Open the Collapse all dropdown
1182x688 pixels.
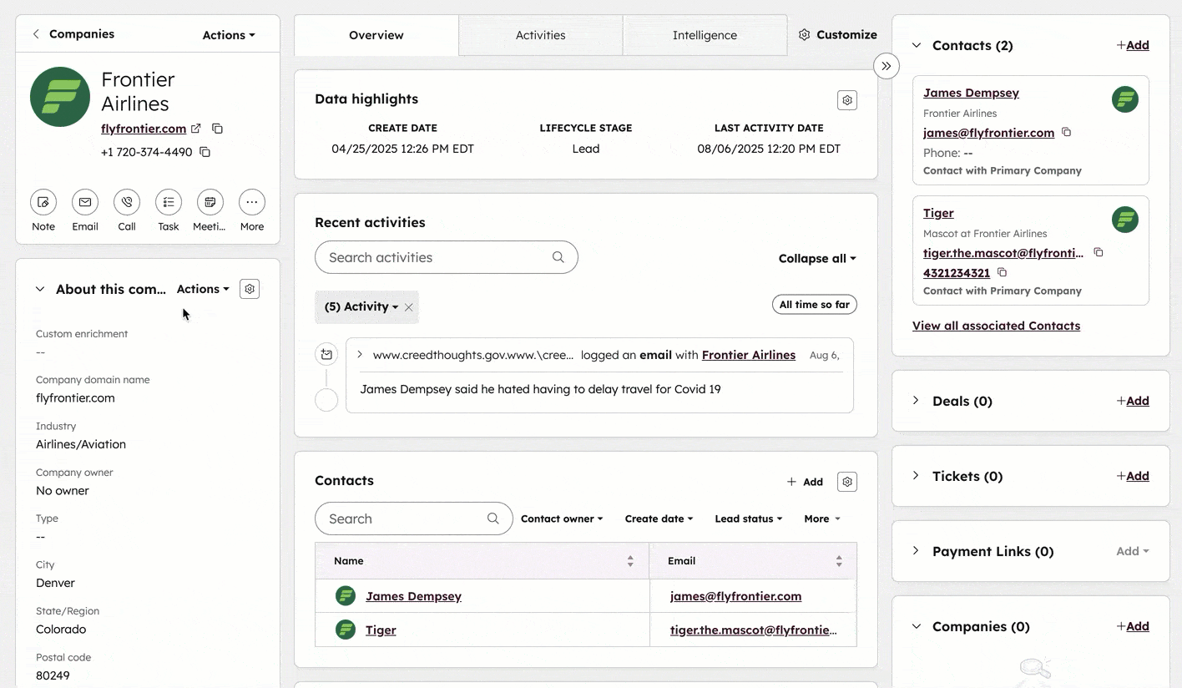click(x=816, y=258)
